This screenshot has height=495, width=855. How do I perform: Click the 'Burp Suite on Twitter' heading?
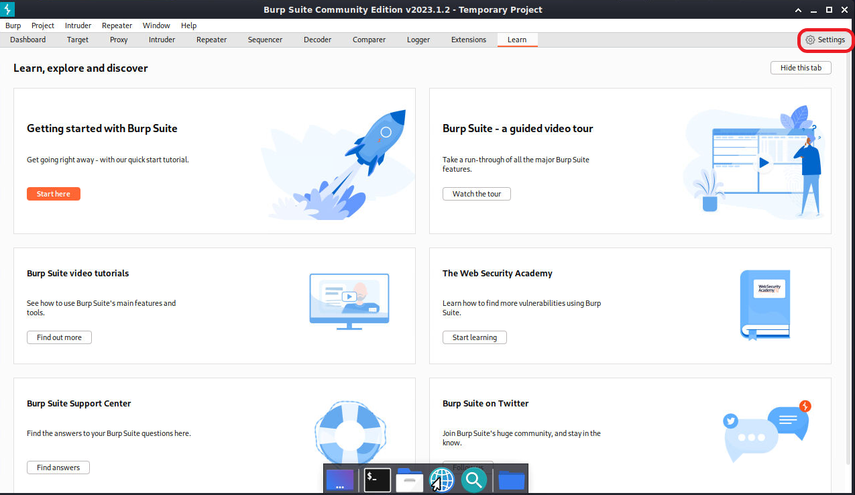[x=486, y=403]
